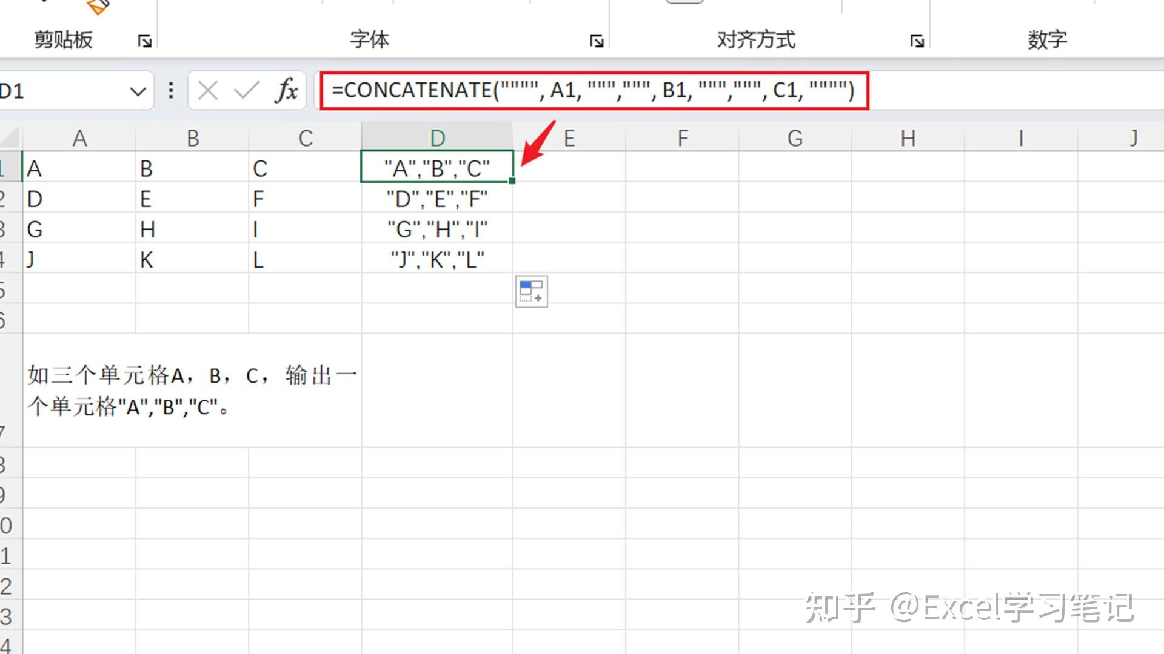Click the fill handle on cell D1

click(x=512, y=180)
